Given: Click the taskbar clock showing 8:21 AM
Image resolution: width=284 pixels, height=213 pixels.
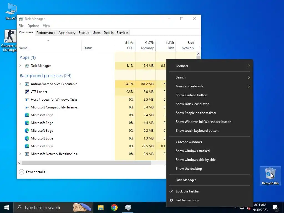Looking at the screenshot, I should [260, 207].
